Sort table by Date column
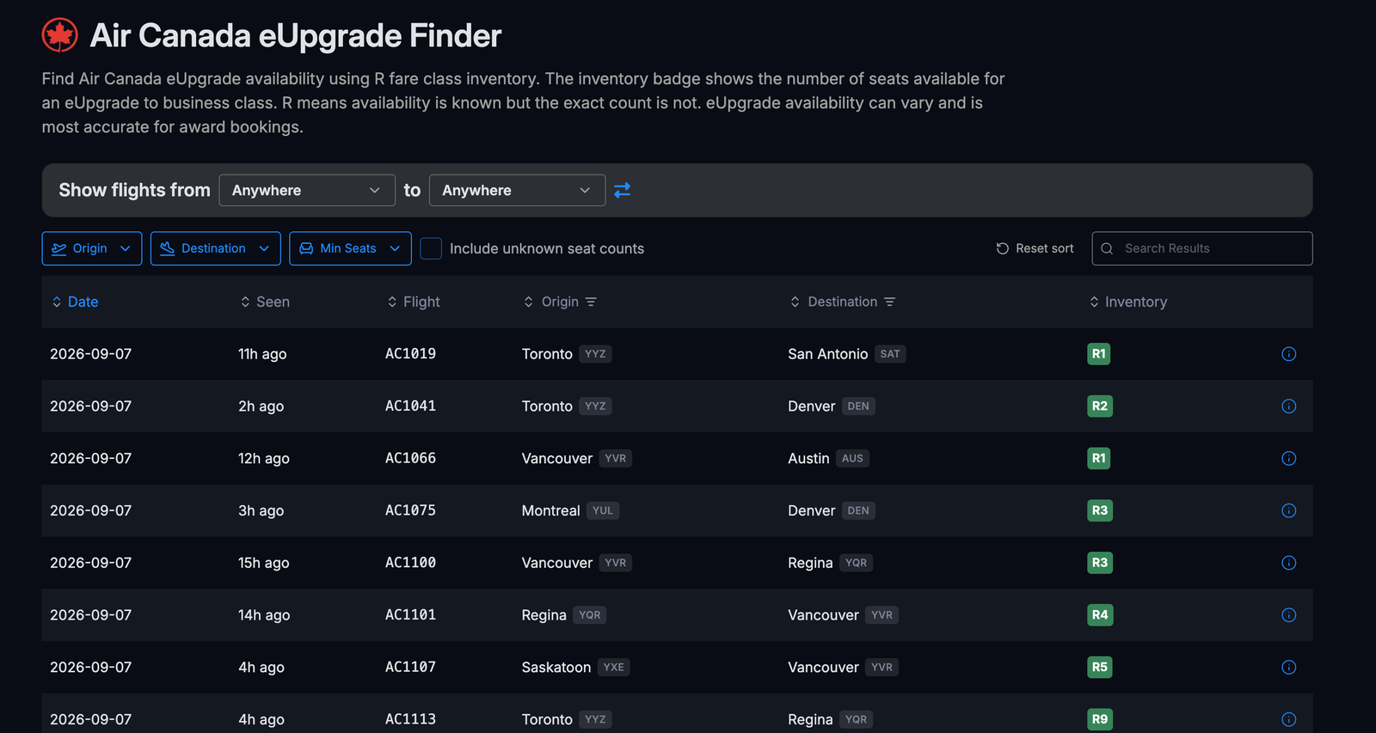Screen dimensions: 1376x733 click(75, 302)
